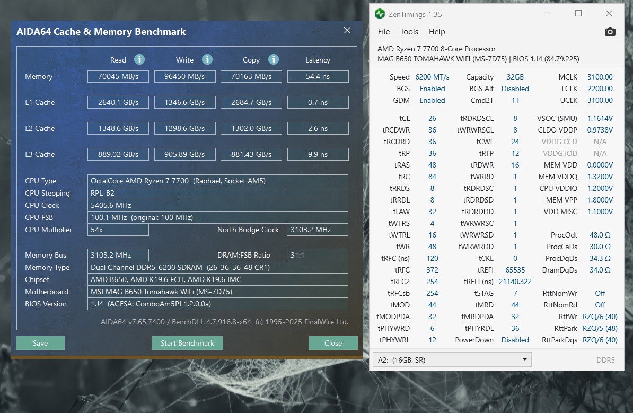Viewport: 633px width, 413px height.
Task: Click the ZenTimings app logo icon
Action: tap(380, 14)
